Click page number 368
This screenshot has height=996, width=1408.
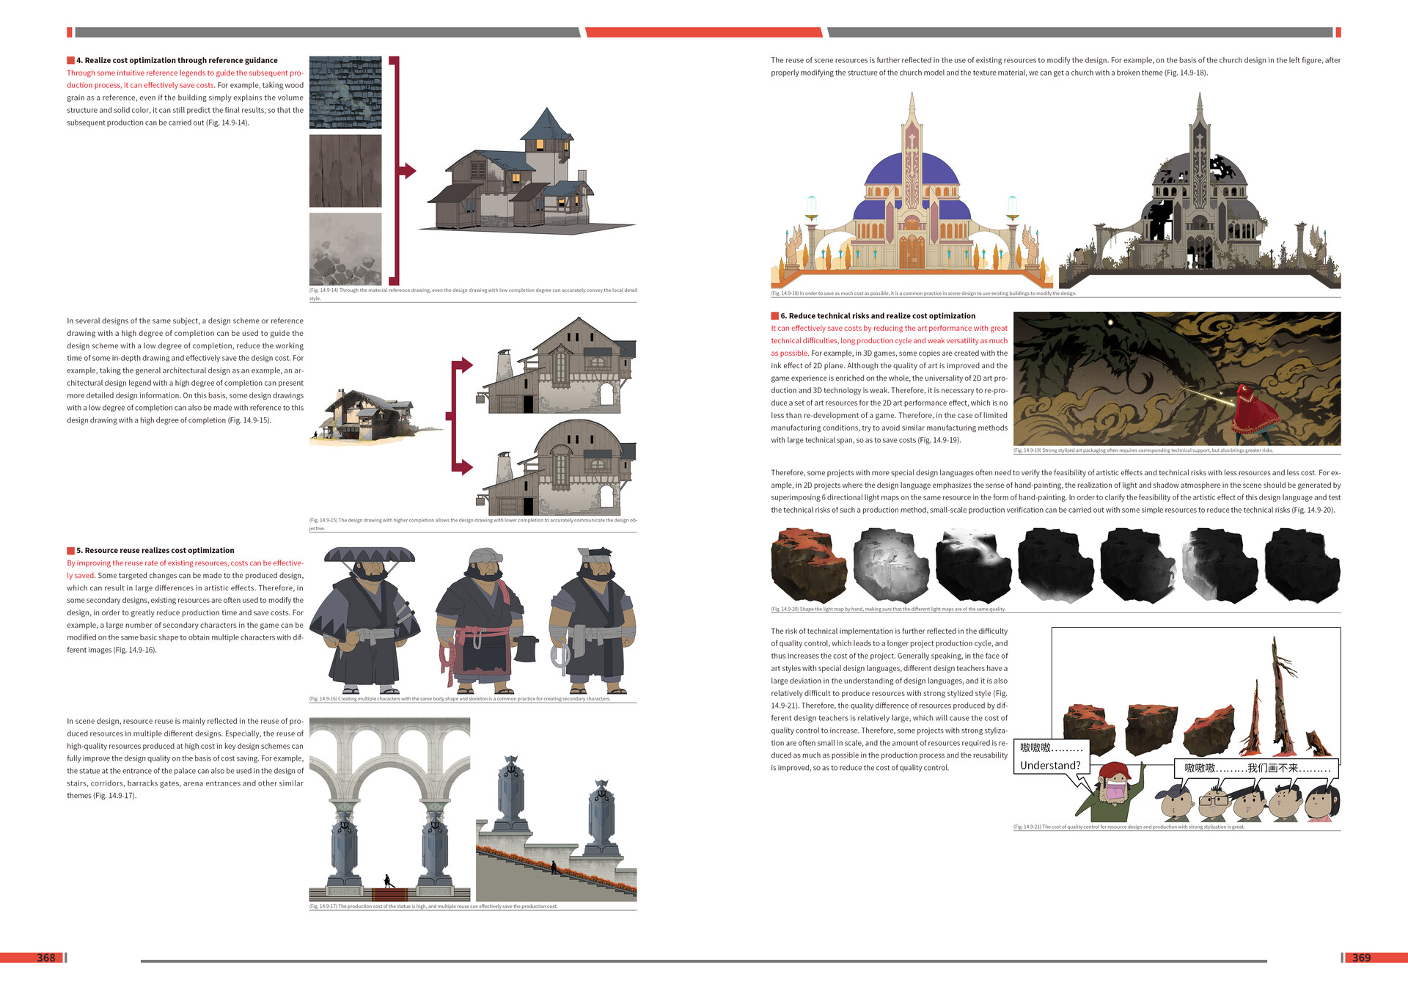click(x=45, y=958)
